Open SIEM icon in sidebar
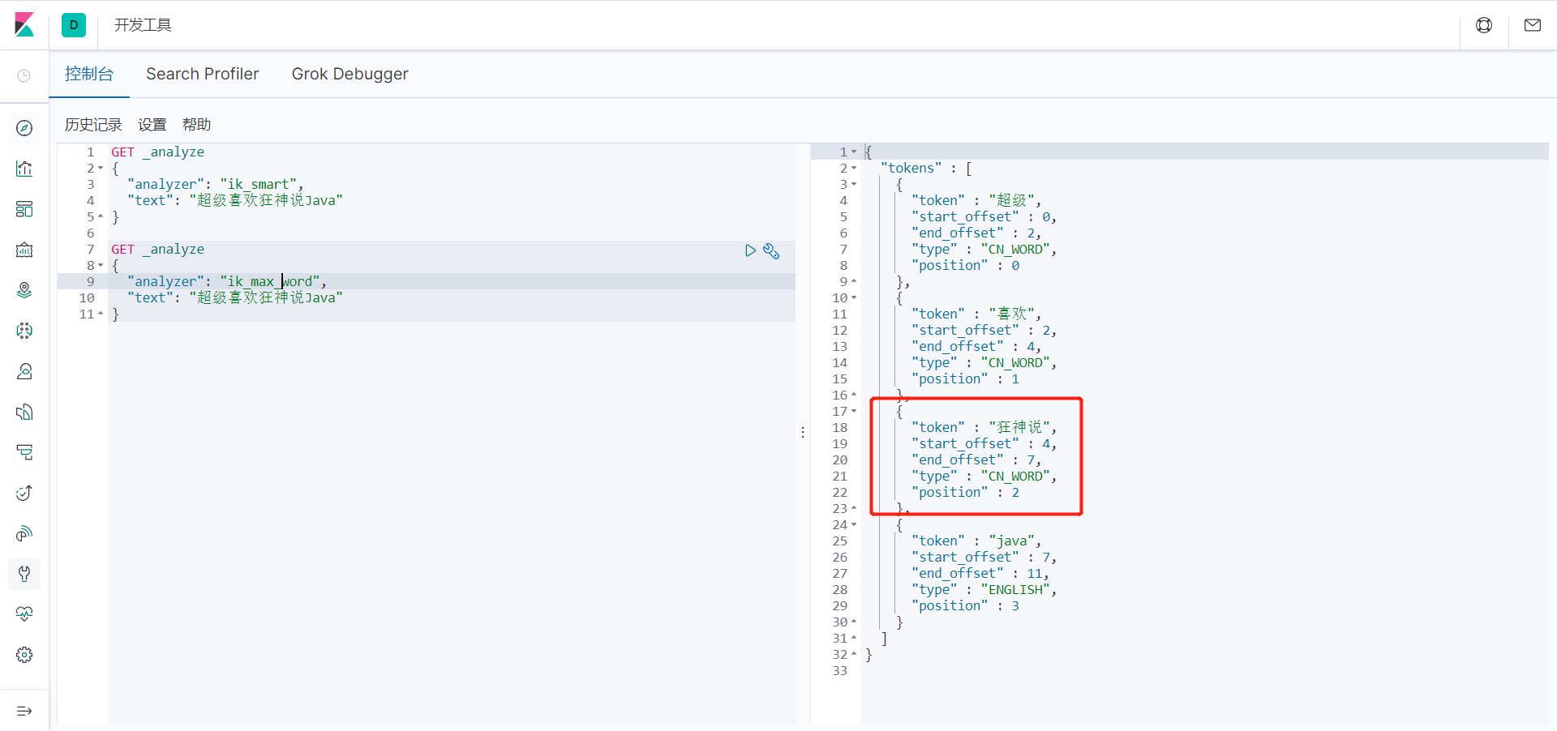1557x731 pixels. [24, 533]
